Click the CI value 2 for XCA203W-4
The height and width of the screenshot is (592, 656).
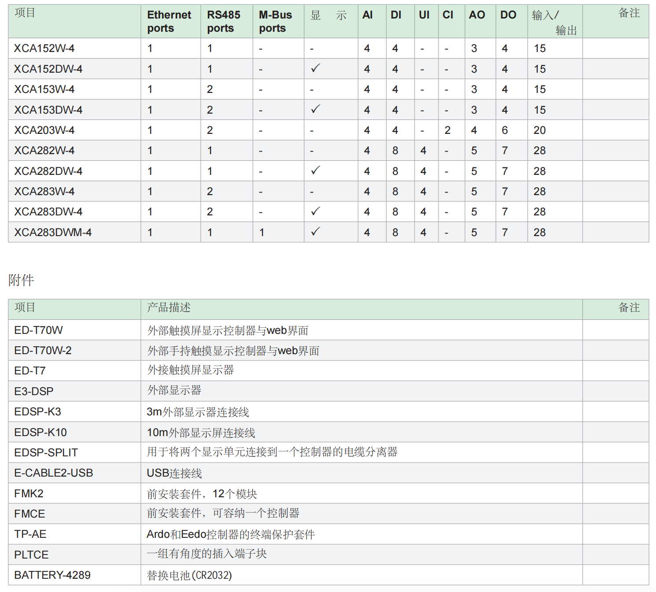(x=447, y=130)
